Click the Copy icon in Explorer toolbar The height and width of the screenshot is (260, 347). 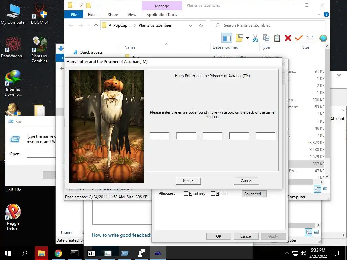point(266,38)
